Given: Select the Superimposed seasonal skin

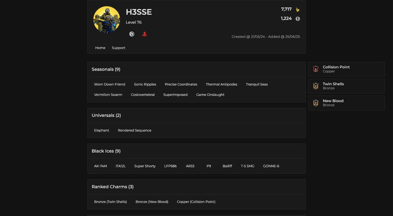Looking at the screenshot, I should pos(175,95).
